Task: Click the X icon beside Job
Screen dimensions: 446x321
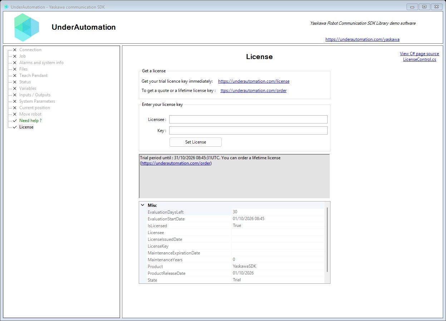Action: (x=15, y=56)
